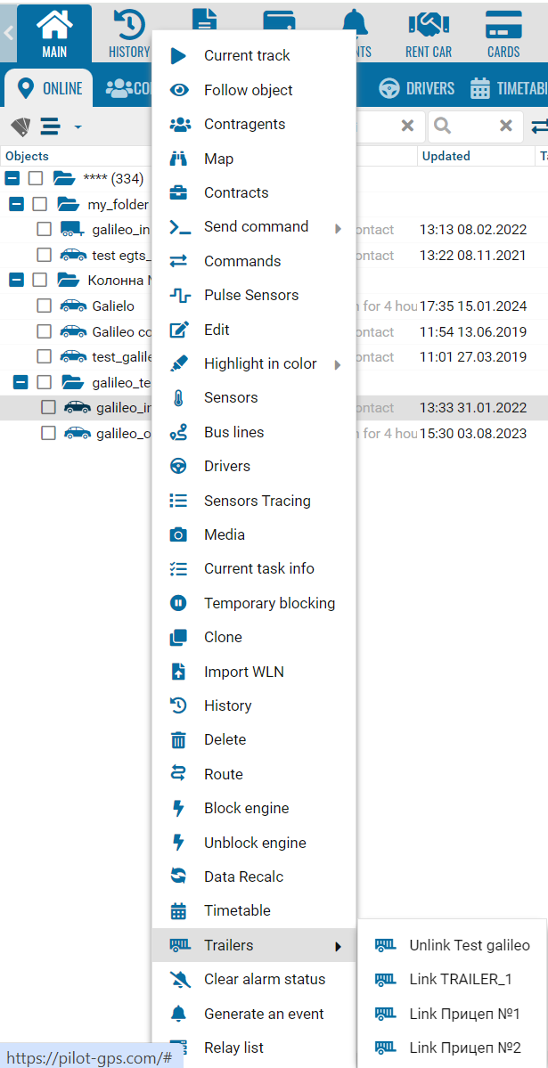Open the list view dropdown arrow
The width and height of the screenshot is (548, 1068).
pyautogui.click(x=78, y=127)
